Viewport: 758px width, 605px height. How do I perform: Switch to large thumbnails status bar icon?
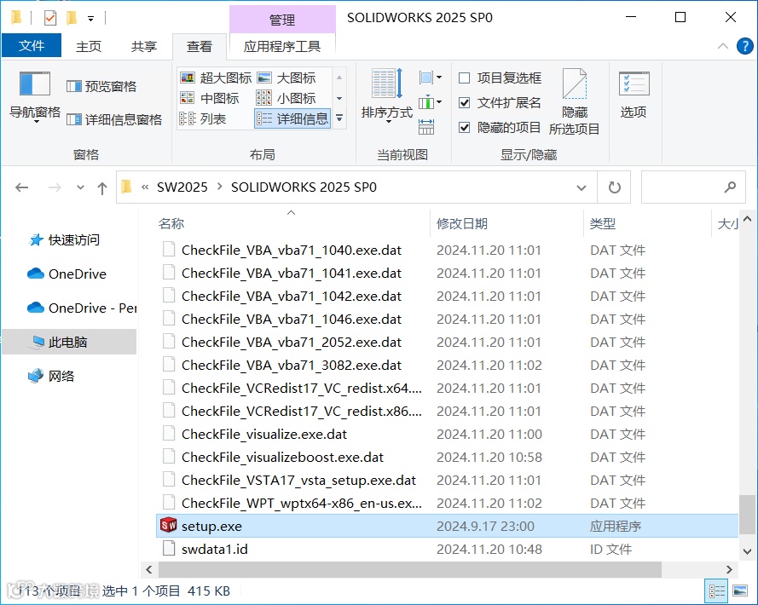740,591
